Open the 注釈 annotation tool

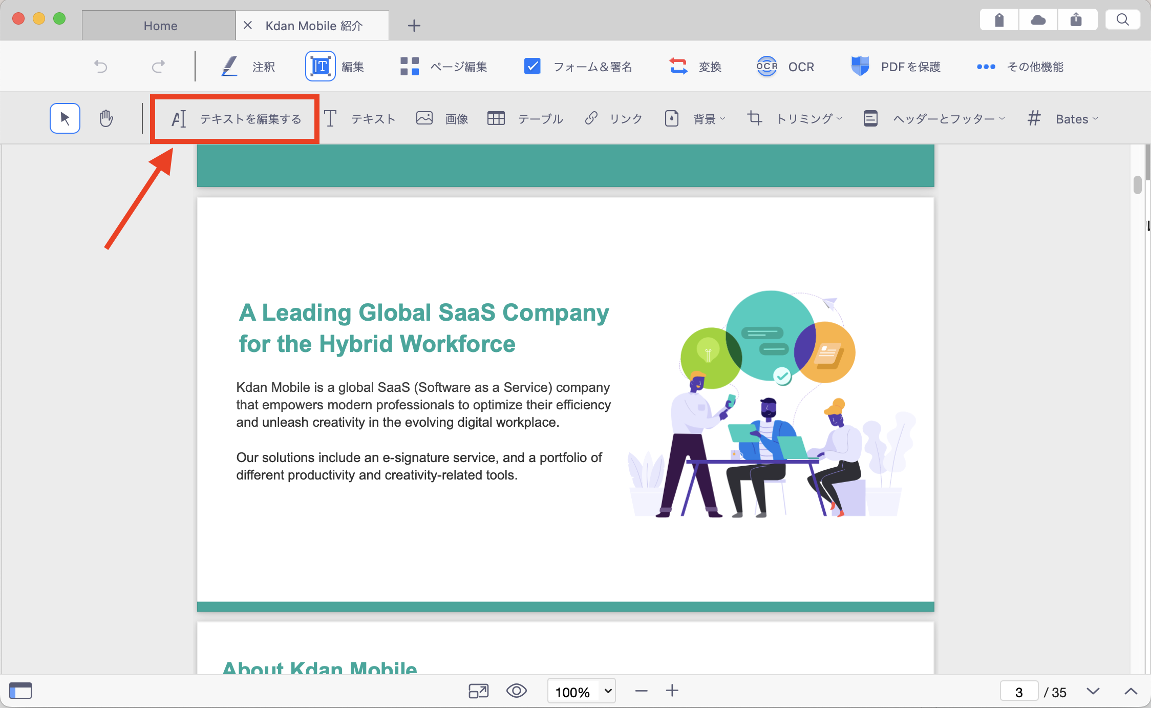(x=248, y=67)
